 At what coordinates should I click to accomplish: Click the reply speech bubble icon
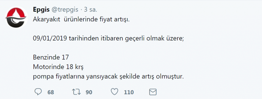point(38,92)
